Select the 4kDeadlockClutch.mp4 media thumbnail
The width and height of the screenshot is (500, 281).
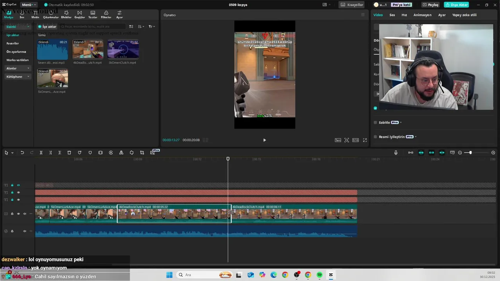tap(87, 50)
